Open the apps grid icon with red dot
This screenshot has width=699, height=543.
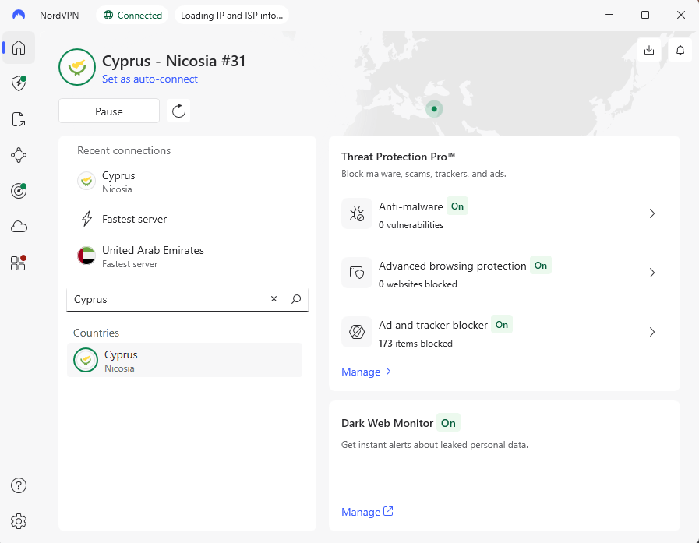coord(18,263)
